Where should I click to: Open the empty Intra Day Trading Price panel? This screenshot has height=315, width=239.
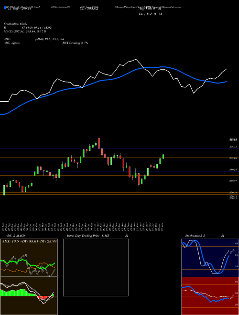96,267
